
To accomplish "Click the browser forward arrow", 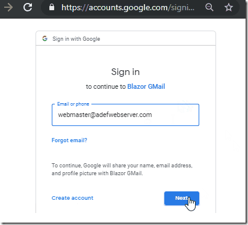I will 8,8.
